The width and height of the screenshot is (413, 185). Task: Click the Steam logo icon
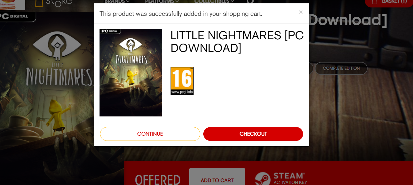point(263,178)
